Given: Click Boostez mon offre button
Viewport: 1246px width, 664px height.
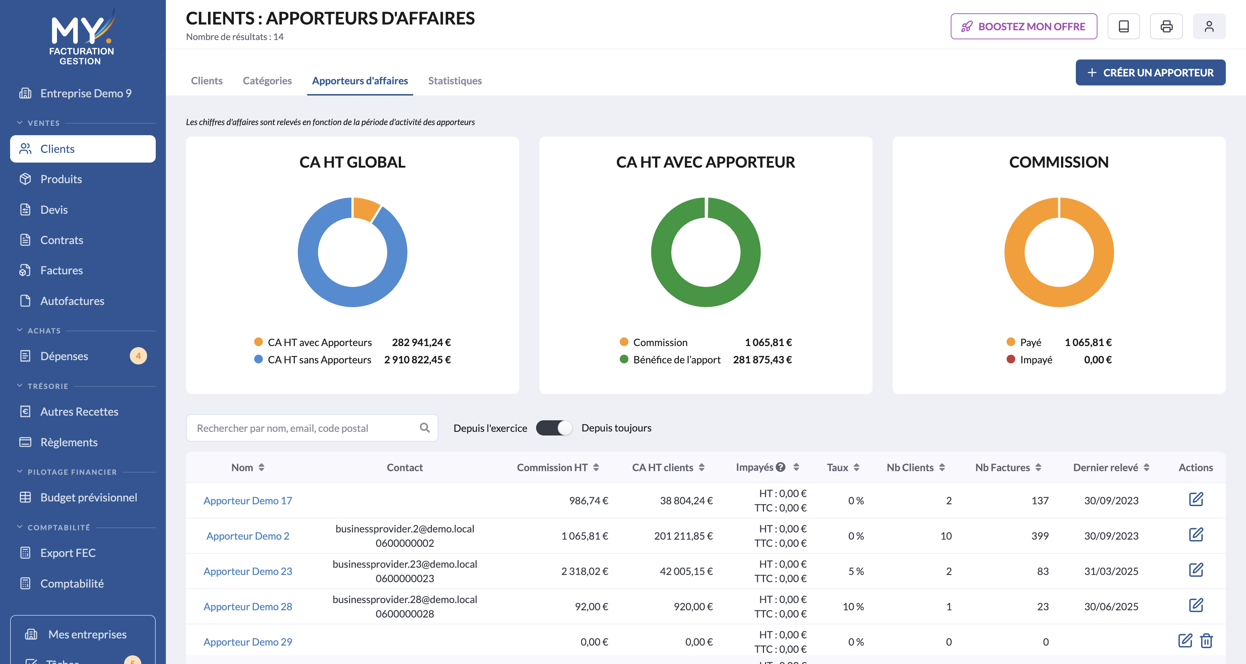Looking at the screenshot, I should pos(1024,26).
